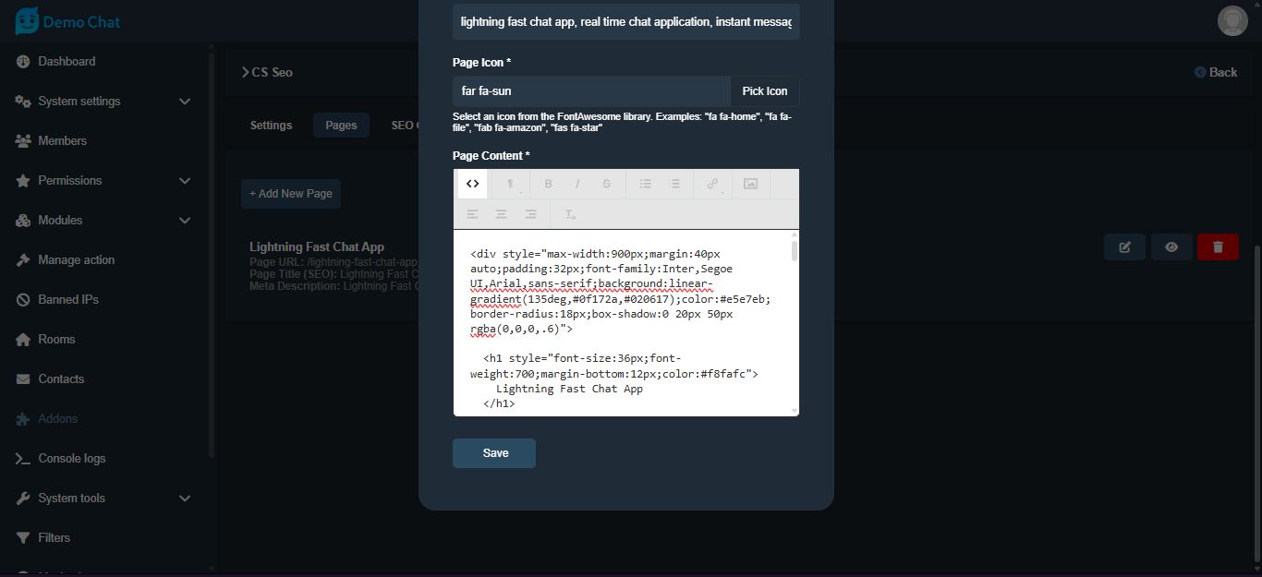Click the red delete page icon
This screenshot has height=577, width=1262.
(x=1218, y=247)
